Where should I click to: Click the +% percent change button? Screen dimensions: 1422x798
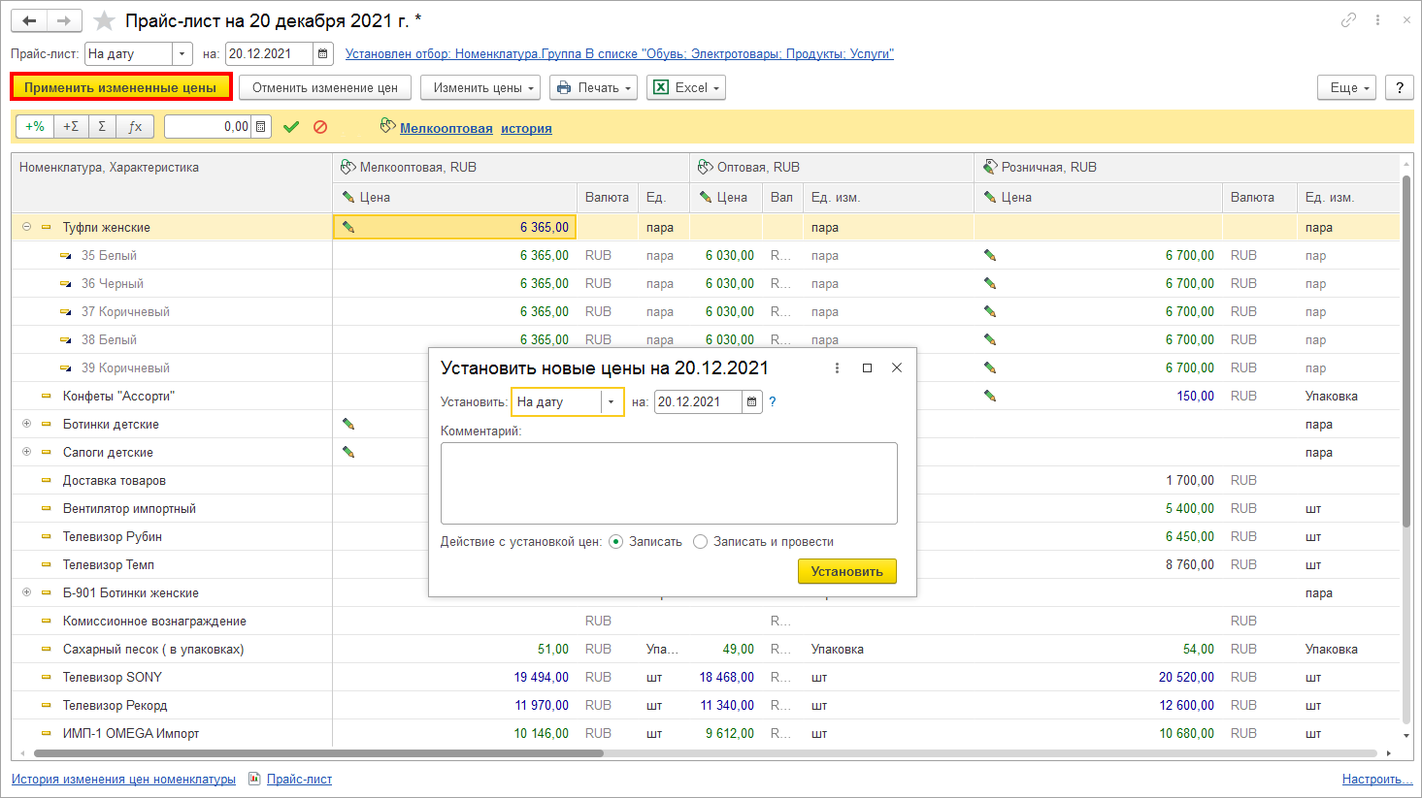click(x=35, y=126)
